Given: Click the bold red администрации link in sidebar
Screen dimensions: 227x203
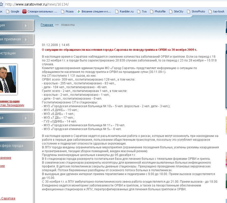Looking at the screenshot, I should pyautogui.click(x=10, y=101).
